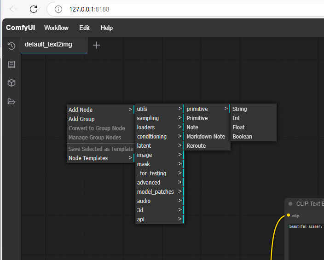Select the Markdown Note node option

(206, 137)
